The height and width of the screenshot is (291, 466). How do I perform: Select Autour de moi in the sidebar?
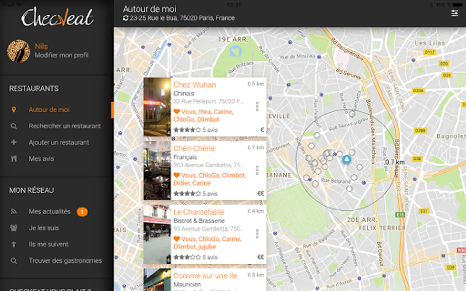click(x=49, y=110)
